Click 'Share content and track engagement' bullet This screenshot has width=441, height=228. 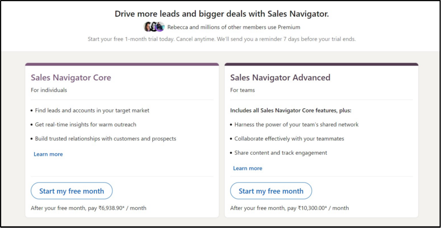click(280, 153)
